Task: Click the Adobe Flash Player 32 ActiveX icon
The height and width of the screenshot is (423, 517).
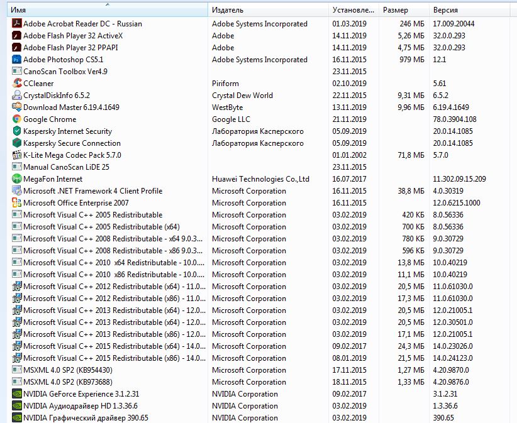Action: pyautogui.click(x=16, y=35)
